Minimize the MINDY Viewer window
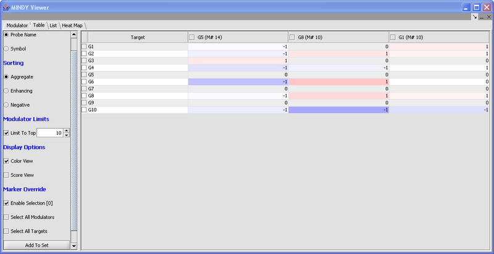 467,7
